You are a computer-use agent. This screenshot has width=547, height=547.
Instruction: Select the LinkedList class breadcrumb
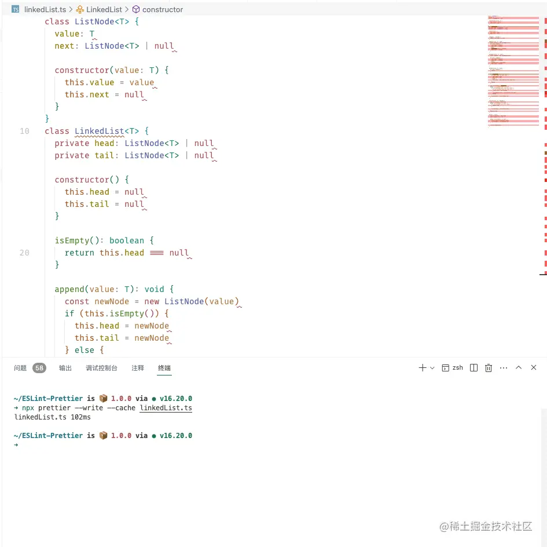click(x=104, y=9)
